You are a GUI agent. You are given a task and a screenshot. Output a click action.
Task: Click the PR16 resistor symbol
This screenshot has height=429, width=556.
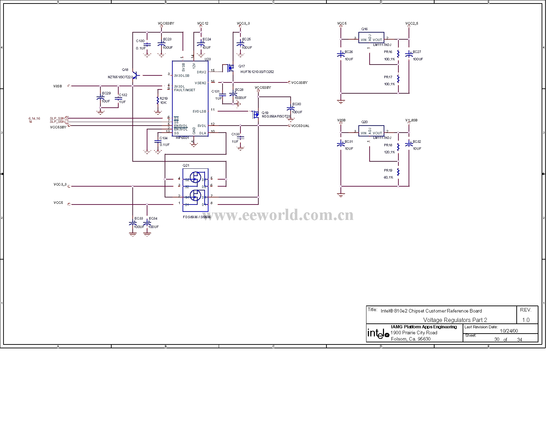coord(398,54)
